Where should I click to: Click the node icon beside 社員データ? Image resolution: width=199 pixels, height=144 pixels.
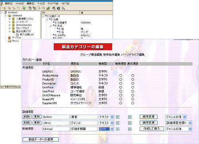(47, 16)
